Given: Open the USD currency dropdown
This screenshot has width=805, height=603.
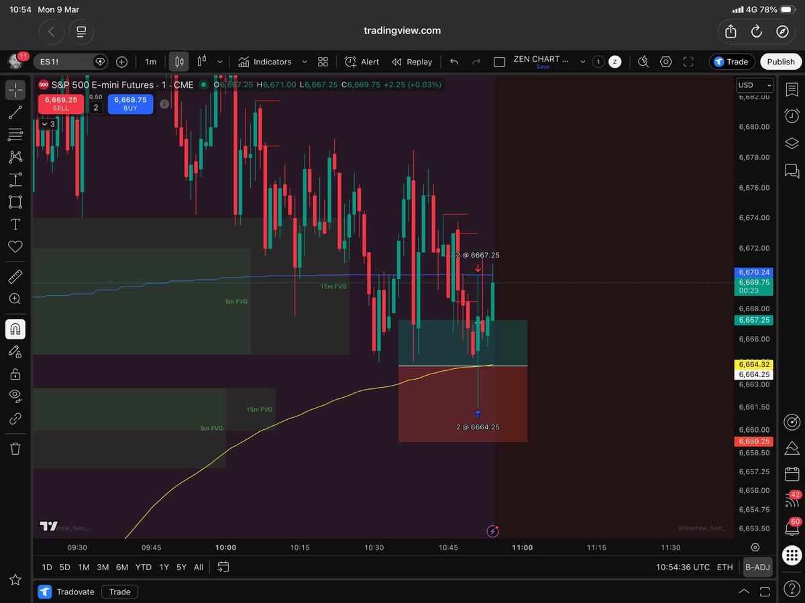Looking at the screenshot, I should [x=755, y=85].
